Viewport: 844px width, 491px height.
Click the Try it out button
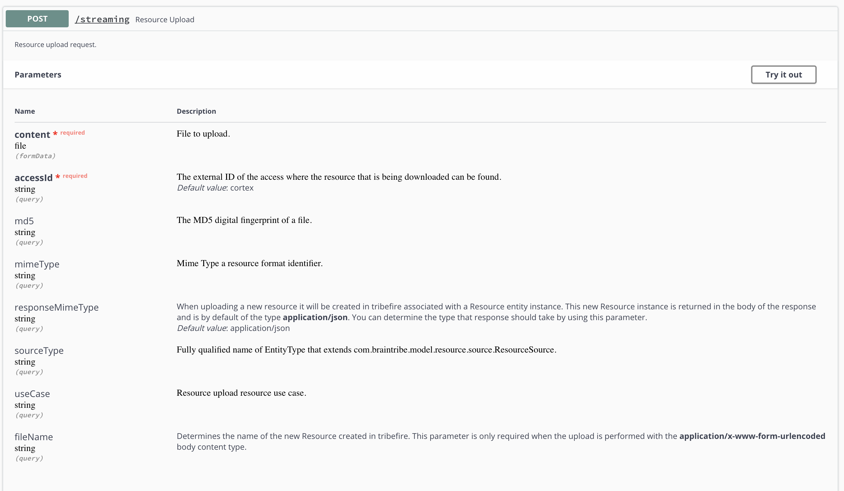click(x=783, y=75)
